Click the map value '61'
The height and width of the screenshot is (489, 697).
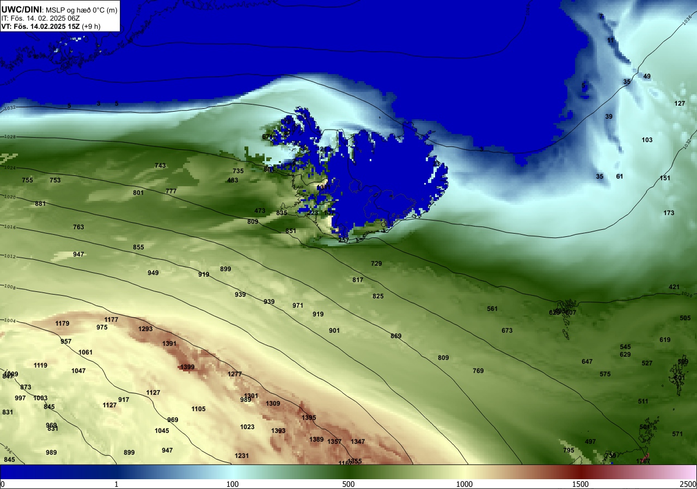coord(620,176)
